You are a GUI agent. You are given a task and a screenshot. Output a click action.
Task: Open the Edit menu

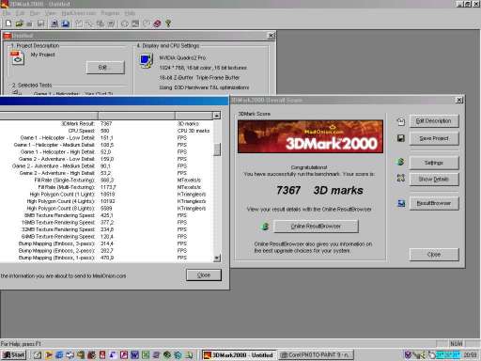tap(20, 13)
